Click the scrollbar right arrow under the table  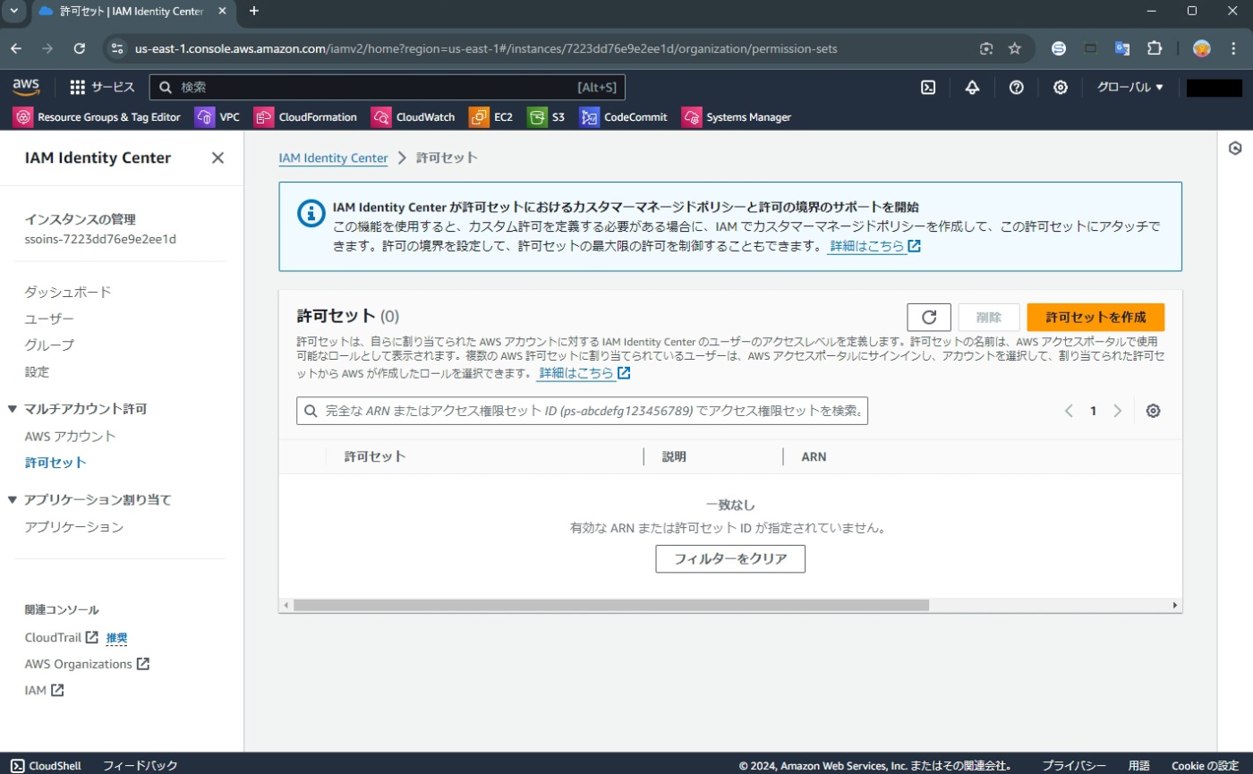(x=1175, y=606)
